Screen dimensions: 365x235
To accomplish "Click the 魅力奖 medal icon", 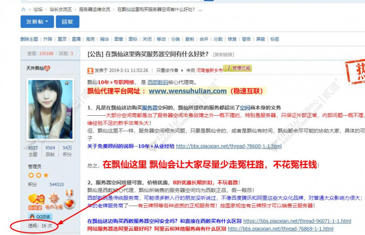I will (36, 201).
